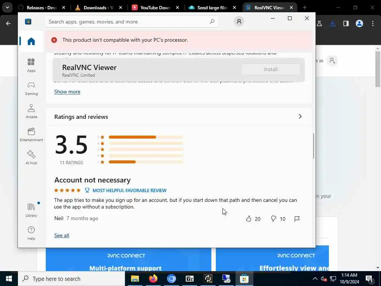This screenshot has height=286, width=381.
Task: Launch Firefox from taskbar
Action: pyautogui.click(x=153, y=279)
